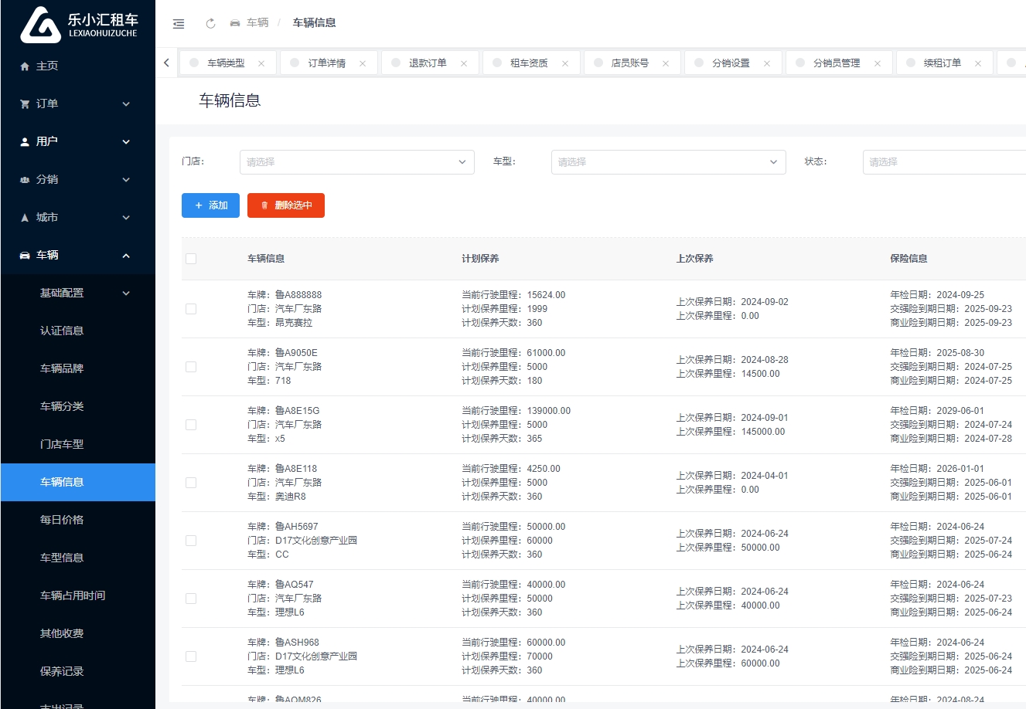Select checkbox for 鲁A9050E row
Viewport: 1026px width, 709px height.
point(191,367)
